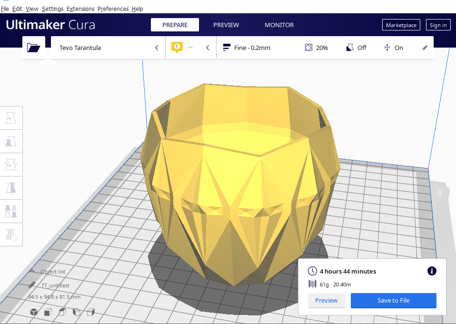456x324 pixels.
Task: Switch to the PREVIEW stage
Action: pos(226,25)
